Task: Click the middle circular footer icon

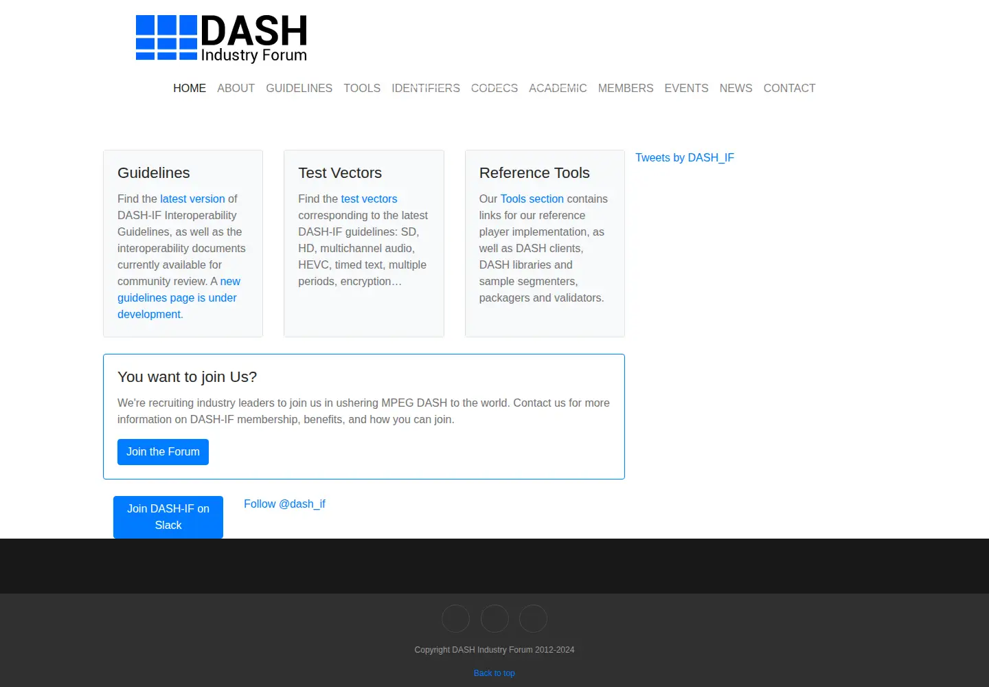Action: point(494,618)
